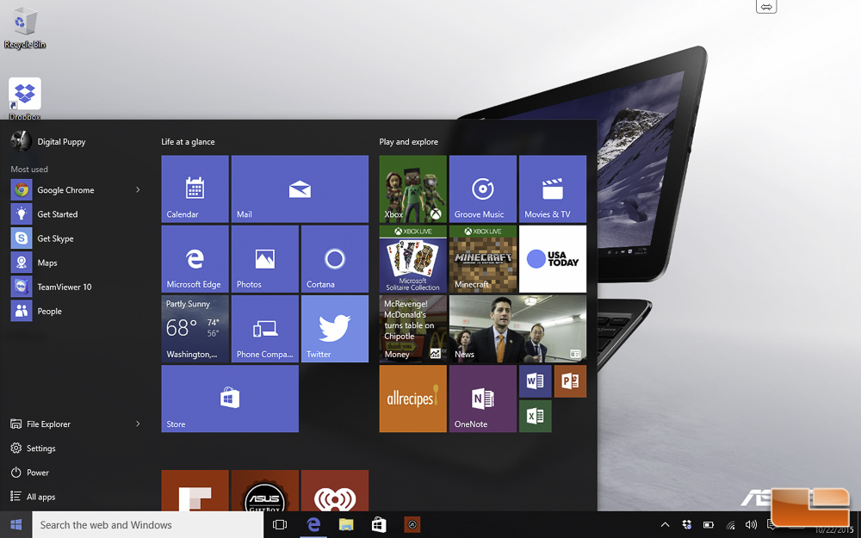
Task: Open the wide Store tile in Start
Action: tap(230, 399)
